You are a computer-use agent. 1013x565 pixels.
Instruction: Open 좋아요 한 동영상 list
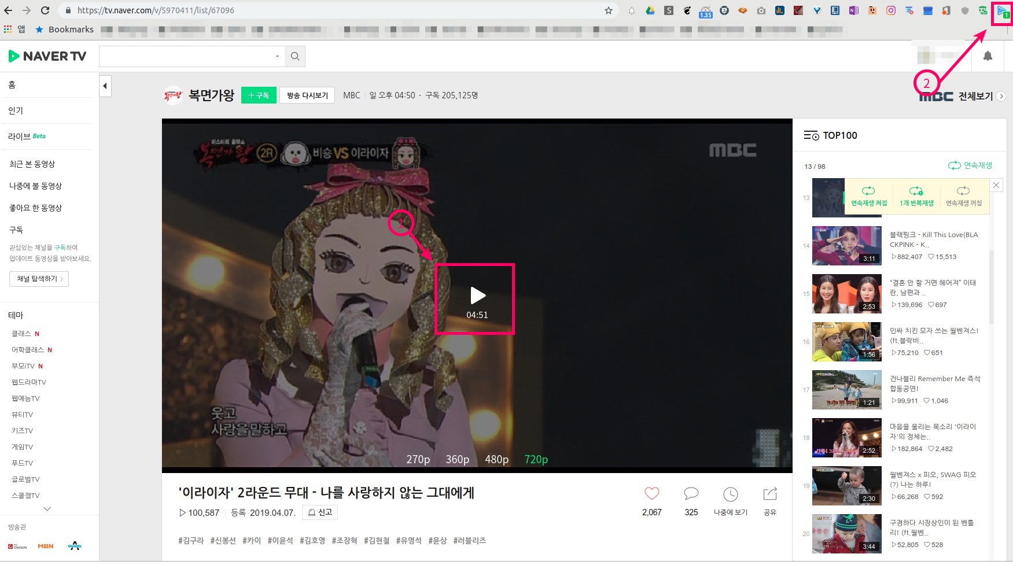coord(35,208)
